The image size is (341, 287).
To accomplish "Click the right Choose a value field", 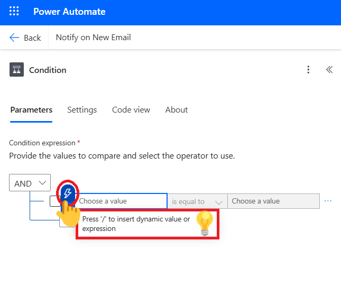I will [273, 201].
